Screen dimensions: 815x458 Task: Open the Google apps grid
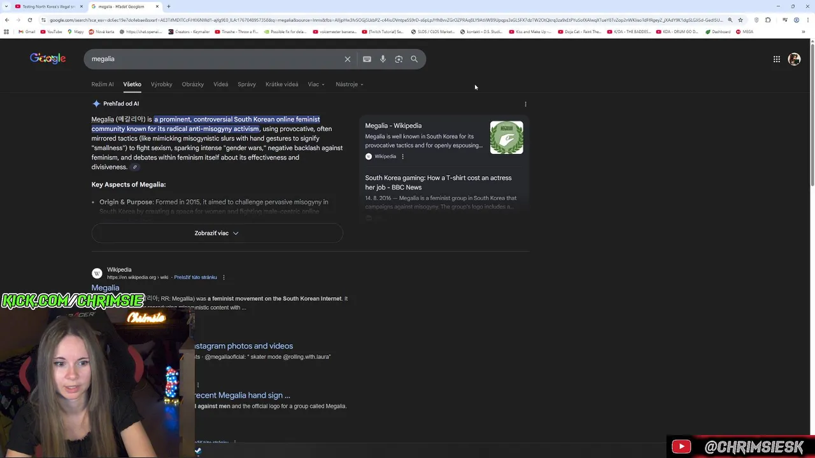(777, 59)
